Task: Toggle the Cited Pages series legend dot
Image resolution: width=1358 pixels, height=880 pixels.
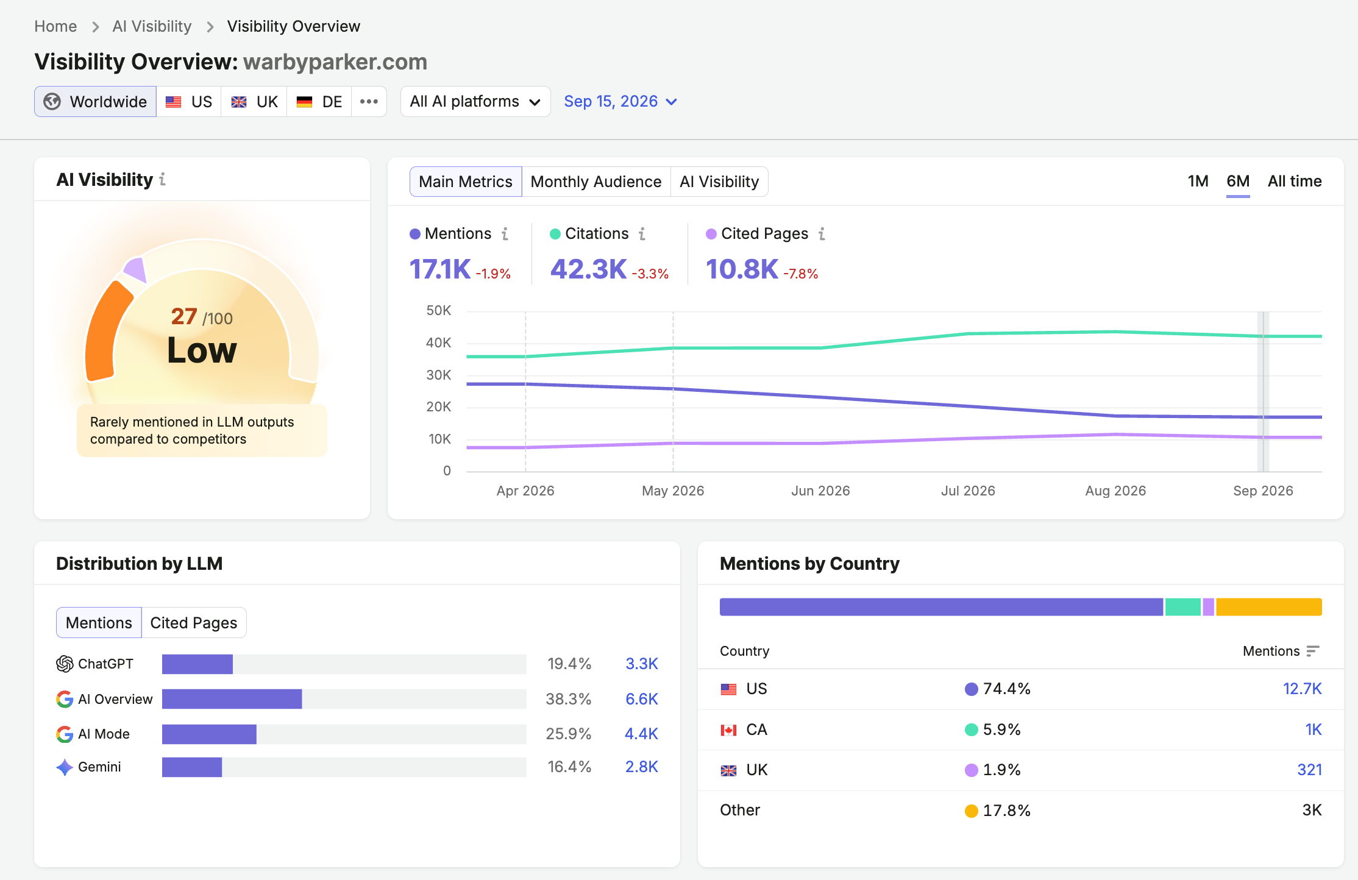Action: pos(711,234)
